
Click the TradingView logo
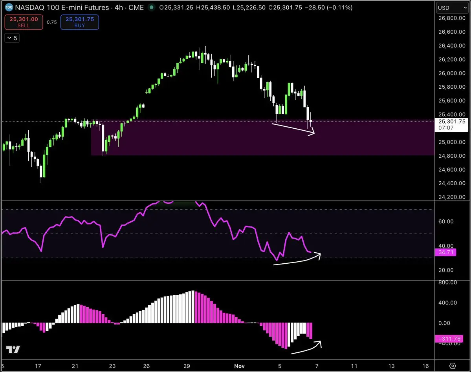click(x=13, y=350)
